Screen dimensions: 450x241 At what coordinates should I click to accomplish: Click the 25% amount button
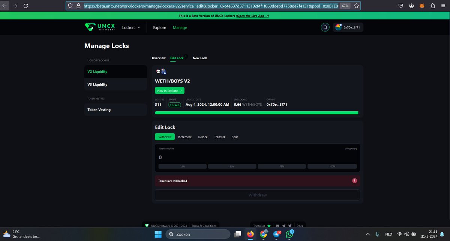pos(182,166)
